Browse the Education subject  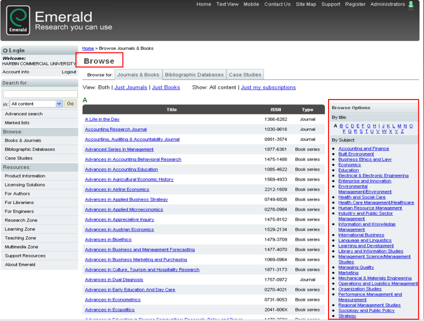point(349,170)
